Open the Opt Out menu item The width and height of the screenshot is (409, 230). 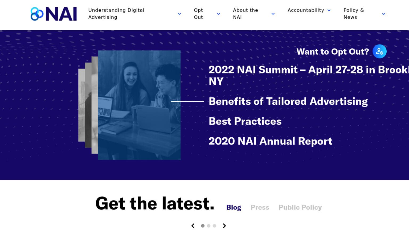[198, 14]
